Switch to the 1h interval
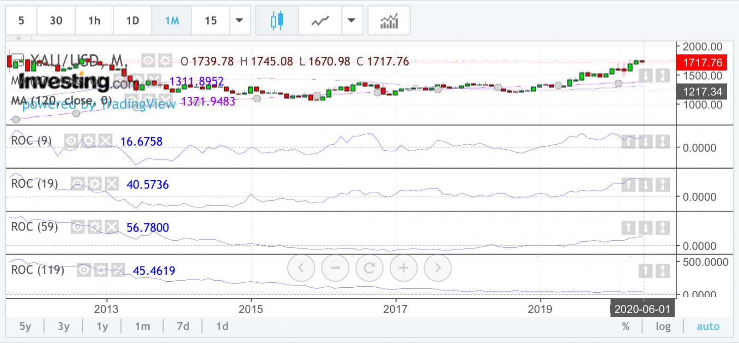Image resolution: width=739 pixels, height=343 pixels. [94, 21]
